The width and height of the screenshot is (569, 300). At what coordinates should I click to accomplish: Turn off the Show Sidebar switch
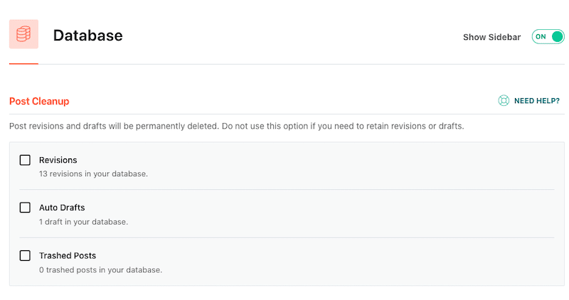[x=548, y=37]
